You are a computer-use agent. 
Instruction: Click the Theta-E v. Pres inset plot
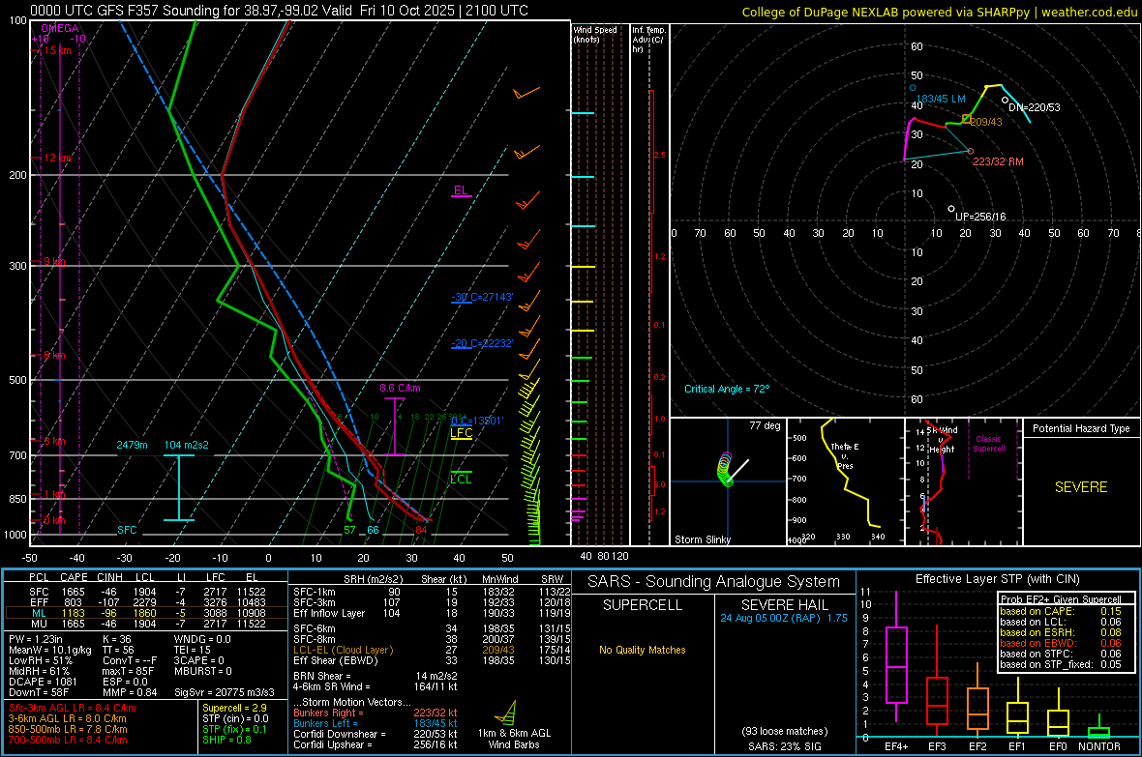(845, 480)
